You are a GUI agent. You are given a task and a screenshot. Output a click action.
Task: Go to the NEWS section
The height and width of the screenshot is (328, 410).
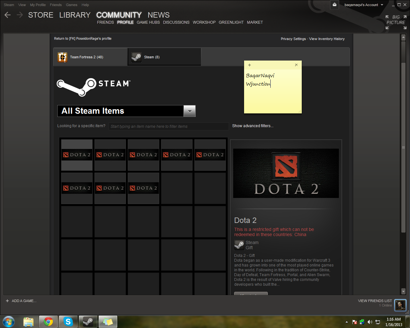pyautogui.click(x=159, y=15)
